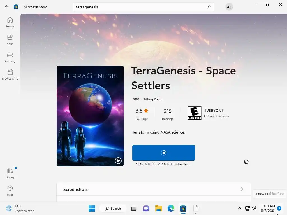The height and width of the screenshot is (215, 287).
Task: Stop the download in progress
Action: [164, 153]
